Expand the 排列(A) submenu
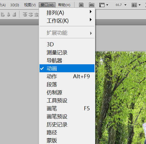The width and height of the screenshot is (146, 144). click(x=67, y=13)
